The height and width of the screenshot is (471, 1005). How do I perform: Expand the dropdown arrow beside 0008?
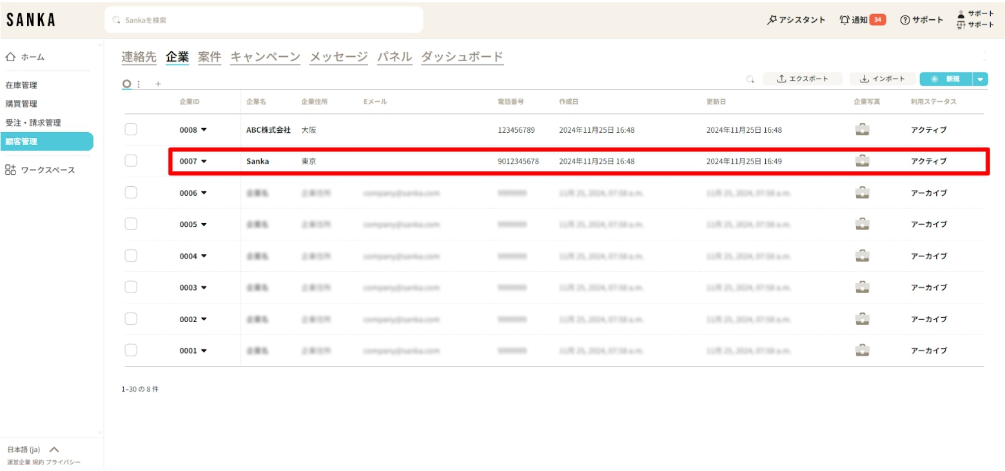(204, 130)
